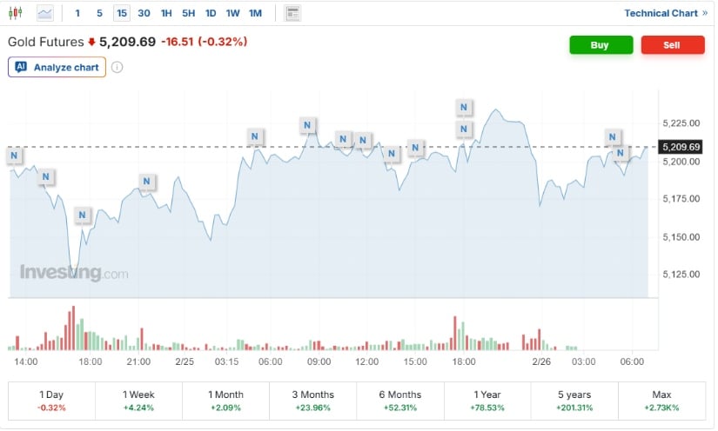Select the 1H time interval
The width and height of the screenshot is (718, 431).
pyautogui.click(x=166, y=13)
